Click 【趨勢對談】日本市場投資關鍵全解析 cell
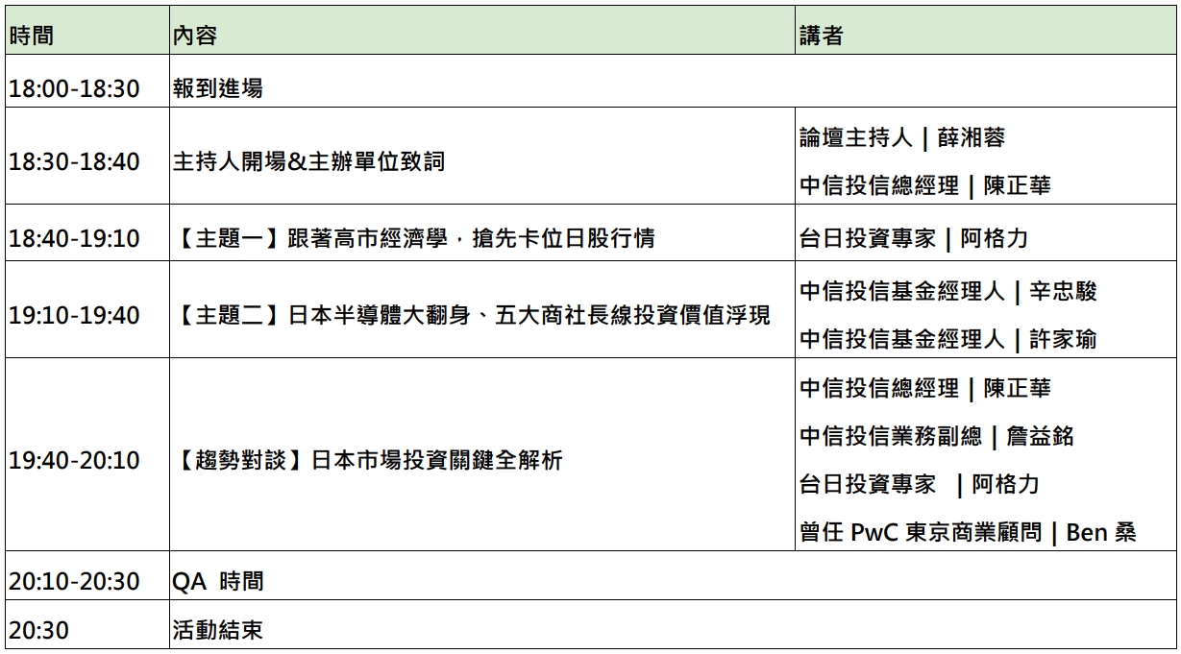The height and width of the screenshot is (654, 1181). 368,460
